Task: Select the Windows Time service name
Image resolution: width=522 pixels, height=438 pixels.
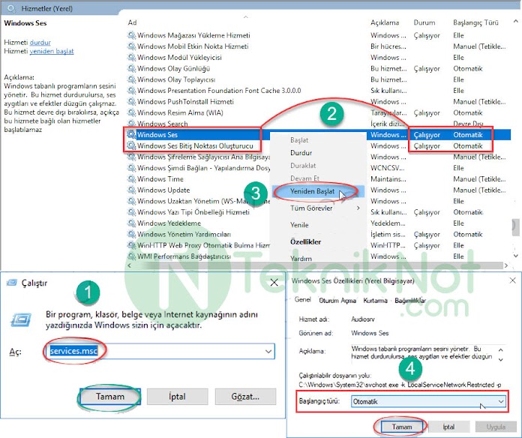Action: [160, 179]
